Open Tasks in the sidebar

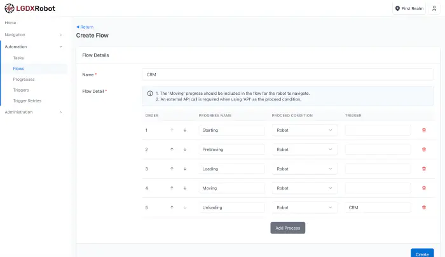[18, 58]
